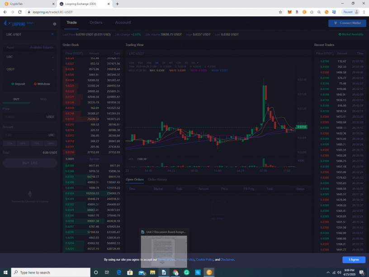Open the Mail app on taskbar
369x277 pixels.
pyautogui.click(x=142, y=272)
